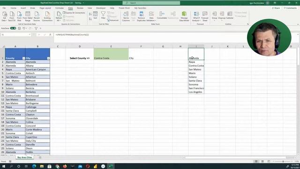Open Recent Sources icon
The height and width of the screenshot is (169, 300).
(37, 16)
